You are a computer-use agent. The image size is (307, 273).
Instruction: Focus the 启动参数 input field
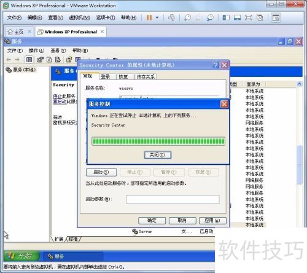tap(173, 199)
